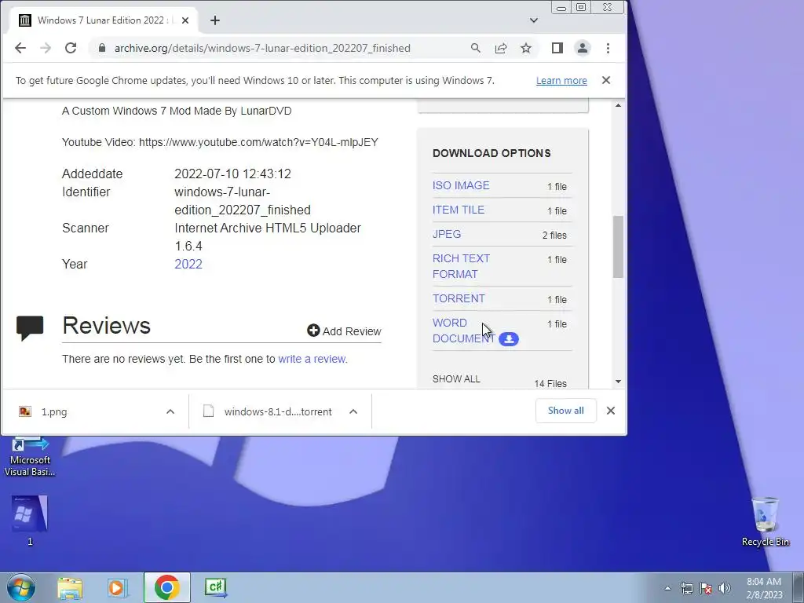Download the ISO IMAGE option
The image size is (804, 603).
coord(461,185)
